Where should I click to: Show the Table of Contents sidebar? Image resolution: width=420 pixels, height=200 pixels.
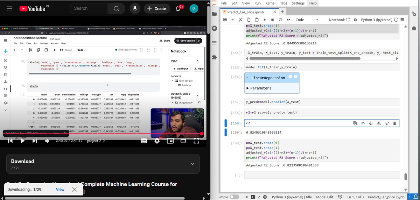coord(215,42)
